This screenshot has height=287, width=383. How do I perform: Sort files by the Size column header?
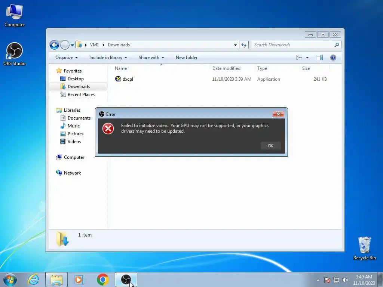point(314,68)
